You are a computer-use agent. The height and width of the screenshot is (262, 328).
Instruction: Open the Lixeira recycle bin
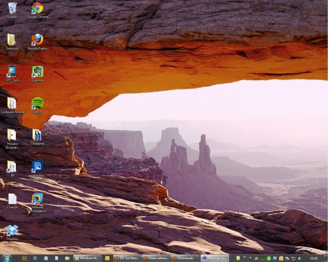tap(12, 8)
